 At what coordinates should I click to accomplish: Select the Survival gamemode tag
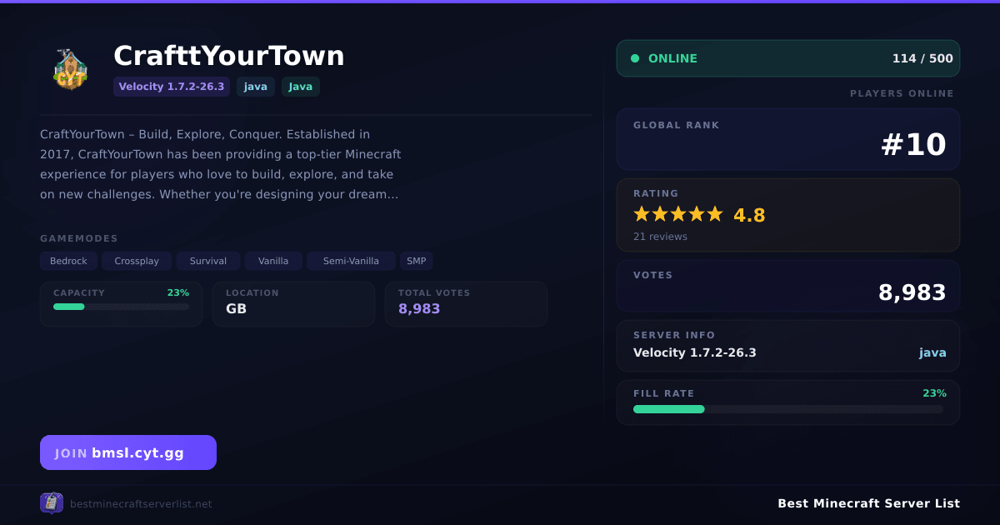(x=208, y=261)
